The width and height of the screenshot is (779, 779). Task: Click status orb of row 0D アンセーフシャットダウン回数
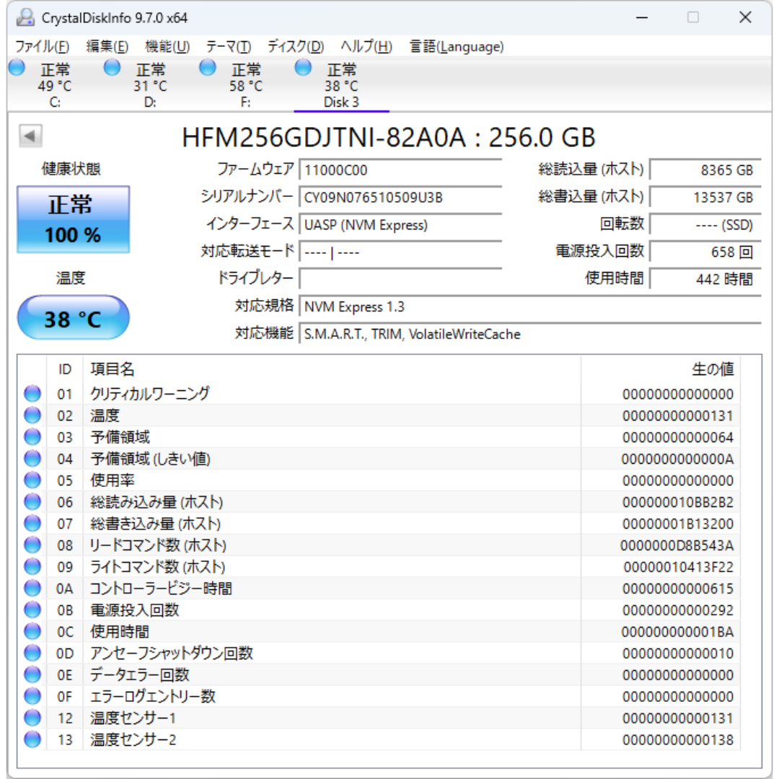[32, 653]
